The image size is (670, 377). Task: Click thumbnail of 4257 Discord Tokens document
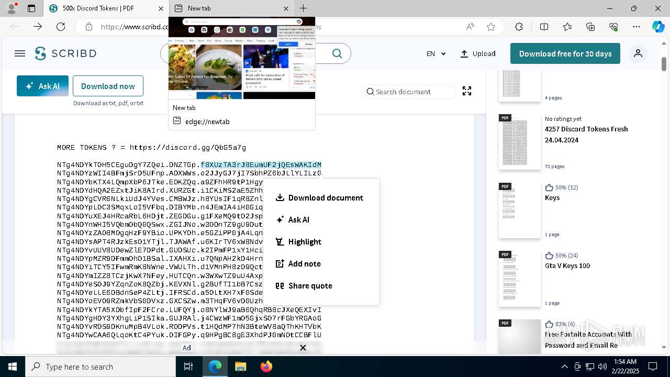(519, 142)
